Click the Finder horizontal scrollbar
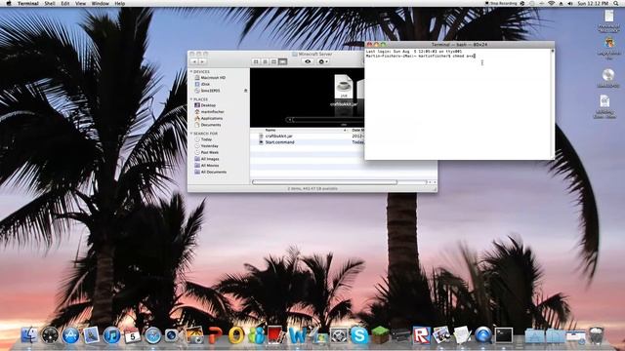 [325, 182]
